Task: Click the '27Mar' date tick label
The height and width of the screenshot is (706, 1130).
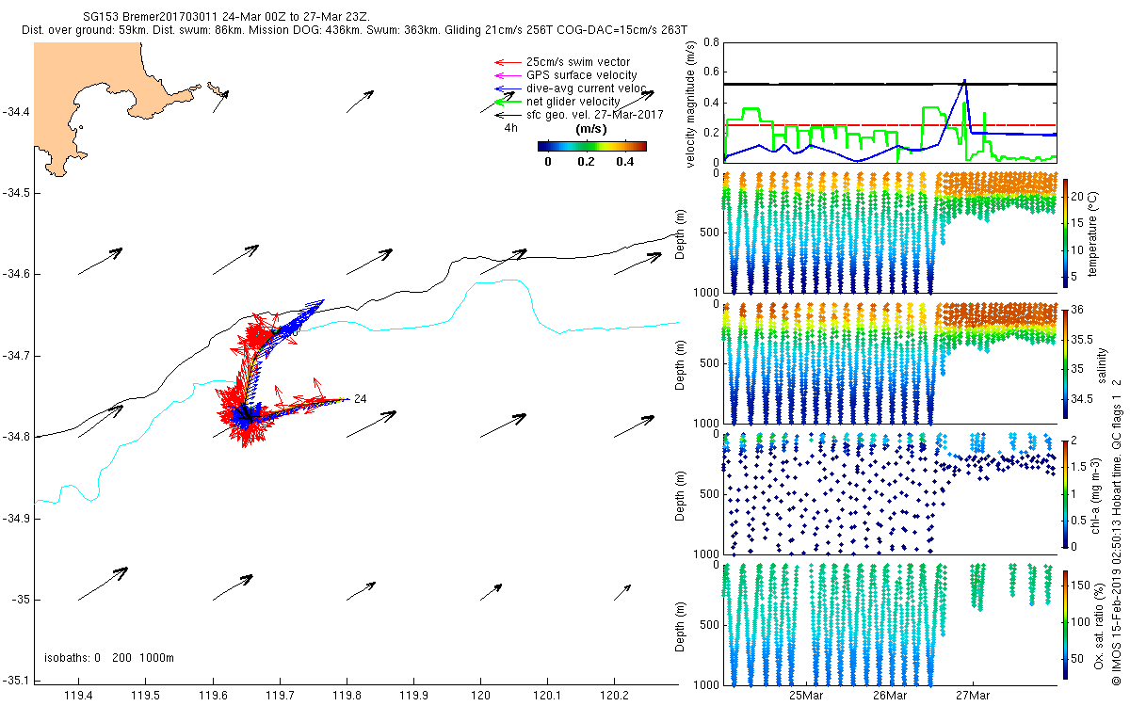Action: pyautogui.click(x=973, y=695)
